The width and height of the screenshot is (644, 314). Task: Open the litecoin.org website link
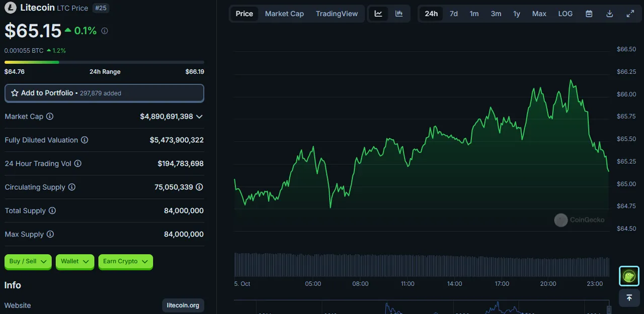coord(183,305)
